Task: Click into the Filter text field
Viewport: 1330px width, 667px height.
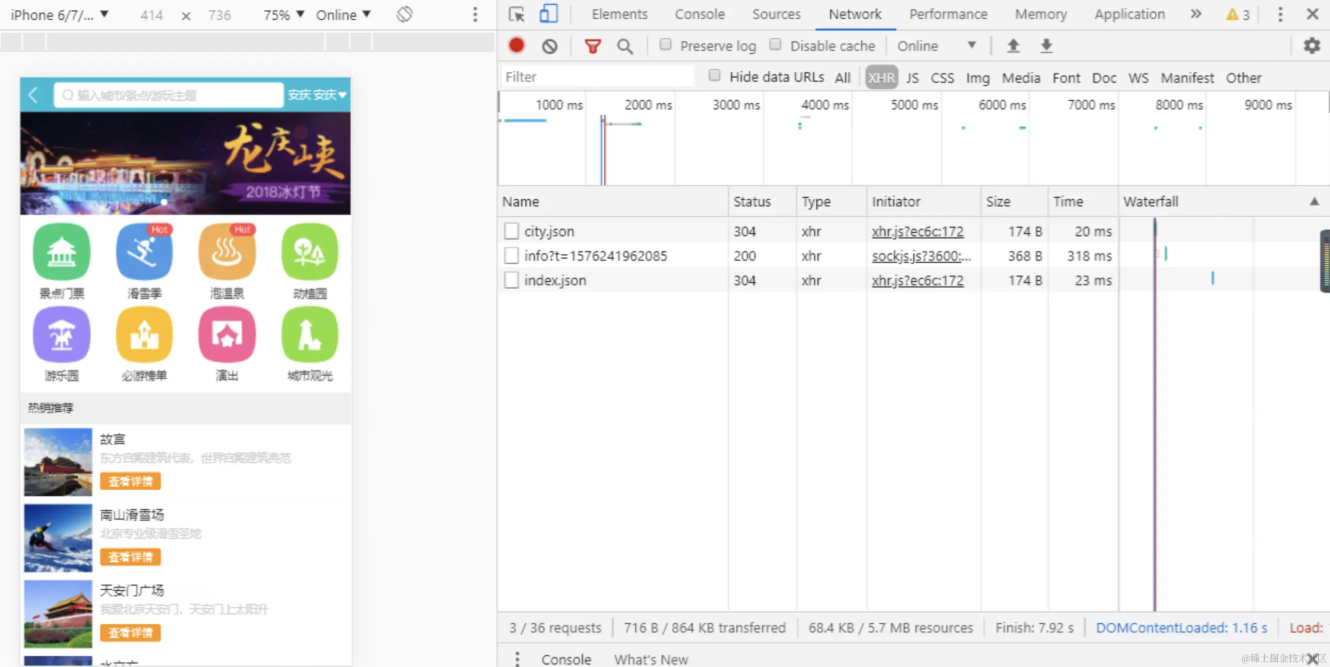Action: (597, 77)
